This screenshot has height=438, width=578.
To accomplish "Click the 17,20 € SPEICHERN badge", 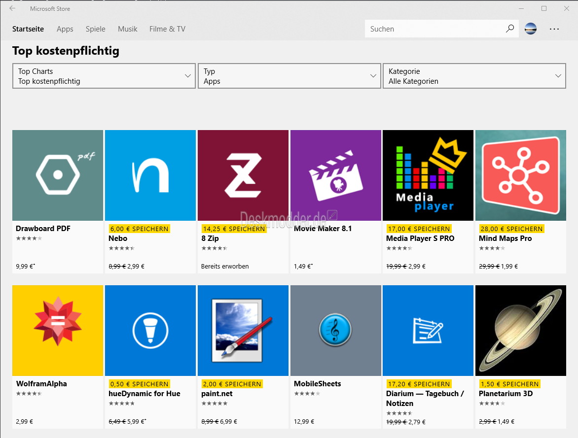I will 419,384.
